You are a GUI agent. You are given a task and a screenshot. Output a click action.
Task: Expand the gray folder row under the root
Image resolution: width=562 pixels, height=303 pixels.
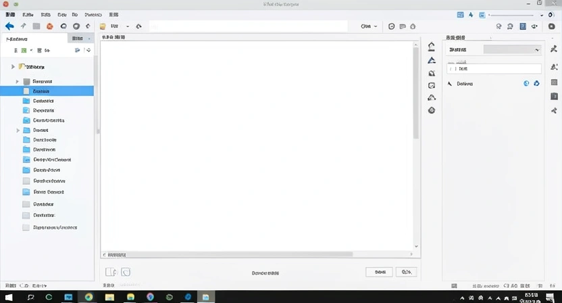[17, 81]
